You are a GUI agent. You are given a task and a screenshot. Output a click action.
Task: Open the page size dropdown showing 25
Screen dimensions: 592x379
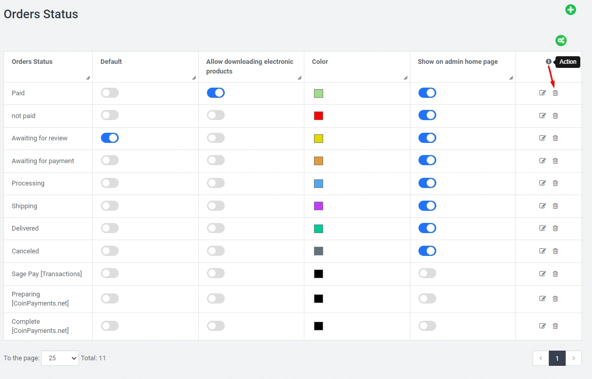coord(60,358)
